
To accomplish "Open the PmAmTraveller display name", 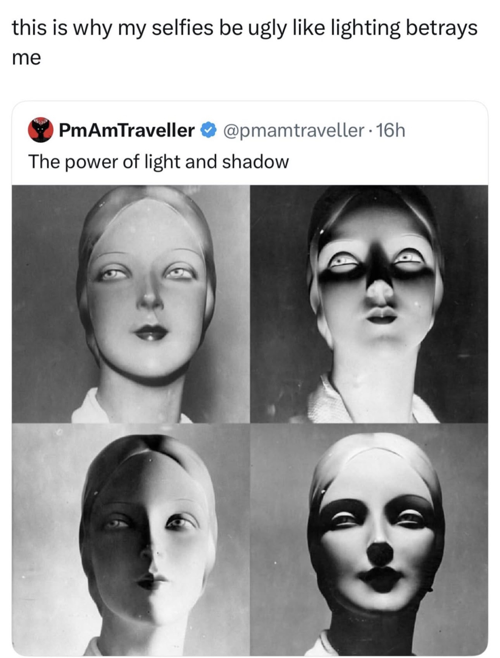I will pyautogui.click(x=127, y=130).
